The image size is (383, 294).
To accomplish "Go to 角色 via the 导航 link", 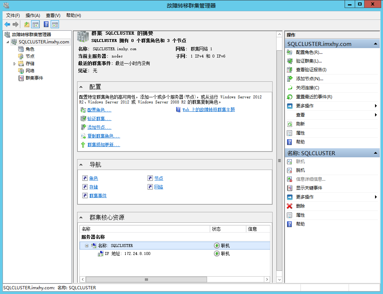I will 93,178.
